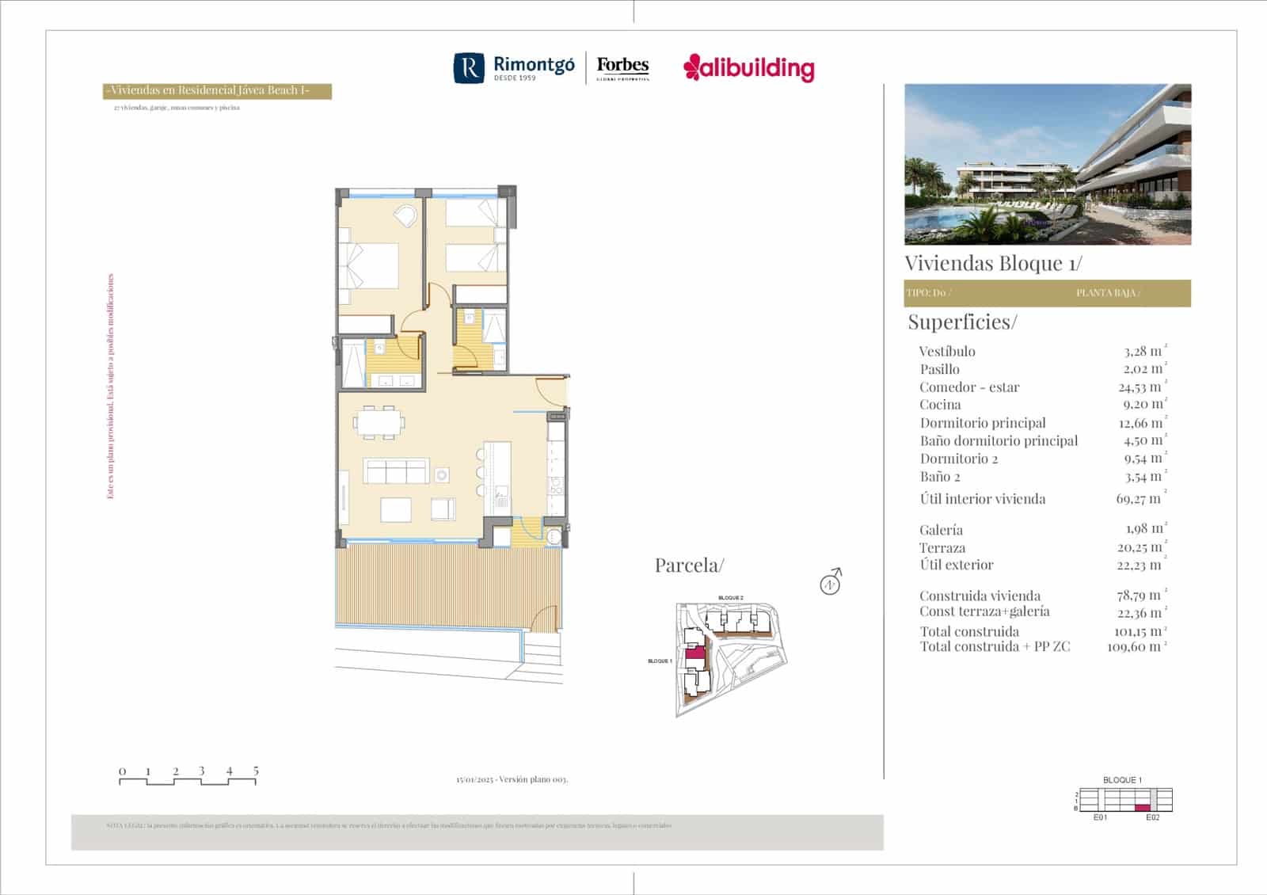Select the 22,23 m² value
This screenshot has height=895, width=1267.
(1142, 565)
